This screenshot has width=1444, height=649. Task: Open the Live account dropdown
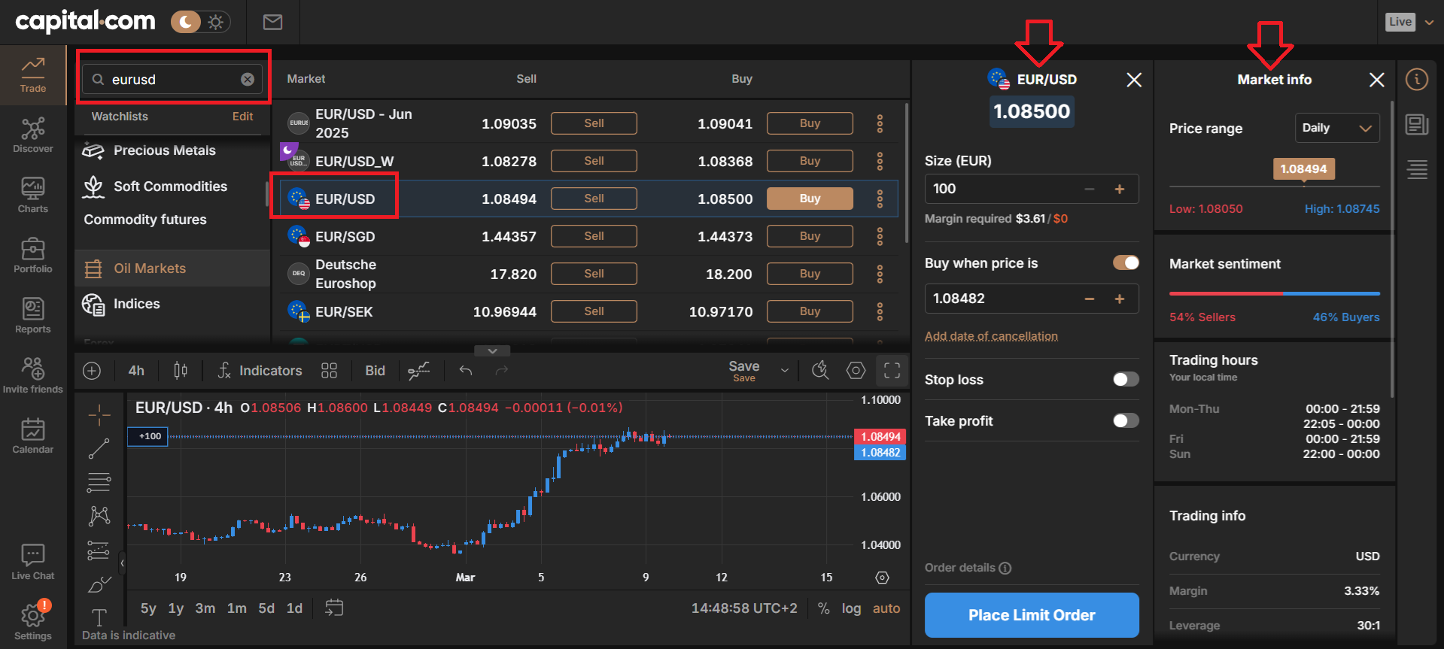coord(1409,22)
